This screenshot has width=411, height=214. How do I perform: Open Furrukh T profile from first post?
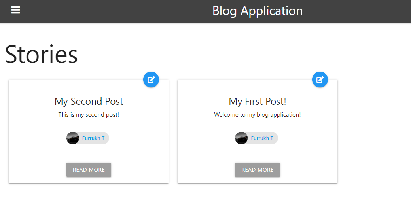(262, 138)
